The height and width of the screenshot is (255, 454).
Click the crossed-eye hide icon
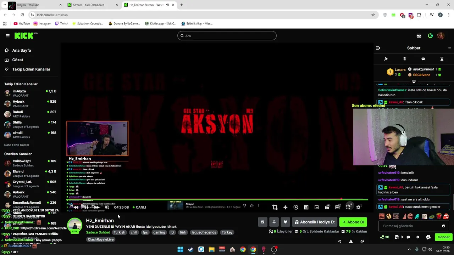tap(362, 242)
